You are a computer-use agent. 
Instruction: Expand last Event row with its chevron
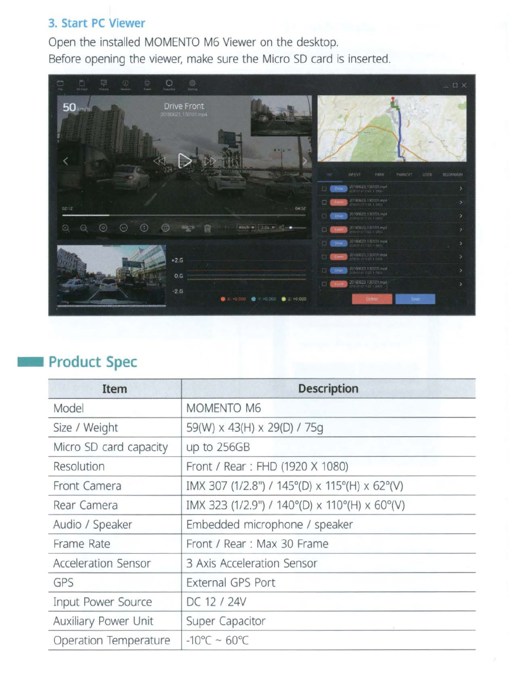461,284
